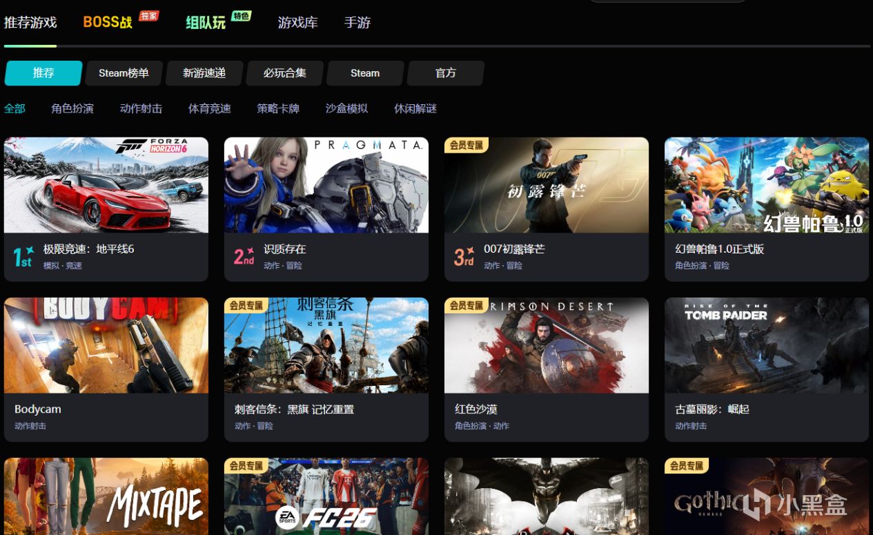The width and height of the screenshot is (873, 535).
Task: Open the Bodycam cover image
Action: pyautogui.click(x=106, y=345)
